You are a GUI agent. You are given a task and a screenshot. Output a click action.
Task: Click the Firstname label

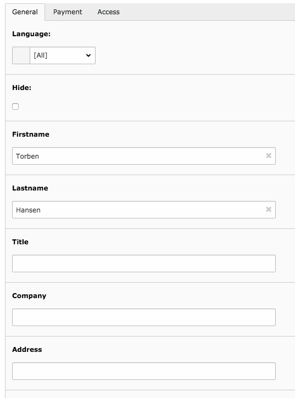click(31, 134)
